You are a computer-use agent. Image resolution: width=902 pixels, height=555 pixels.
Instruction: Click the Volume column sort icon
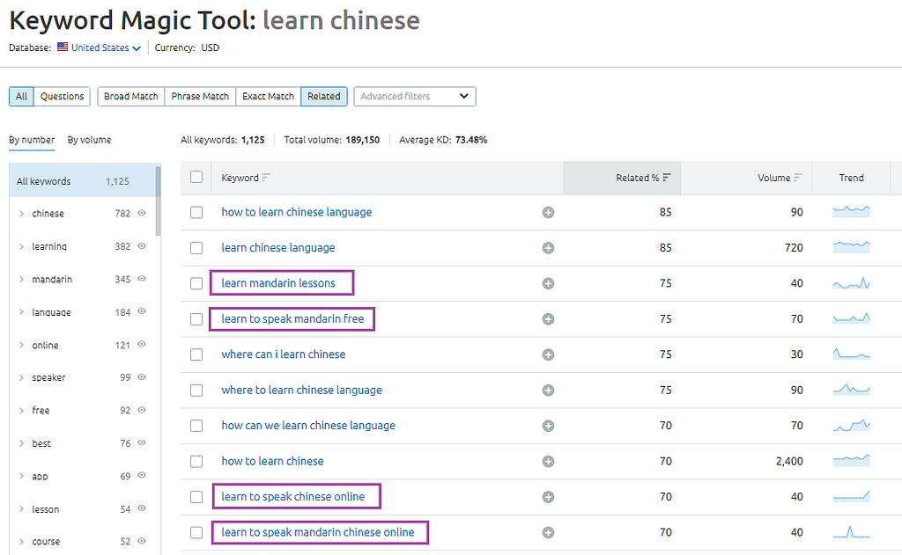click(797, 178)
